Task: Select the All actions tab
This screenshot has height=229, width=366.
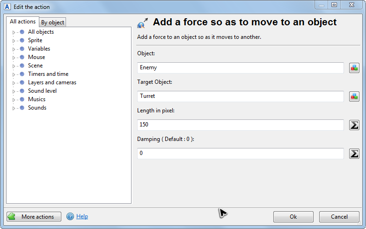Action: click(x=22, y=22)
